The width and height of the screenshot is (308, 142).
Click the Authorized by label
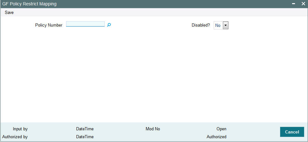coord(15,137)
